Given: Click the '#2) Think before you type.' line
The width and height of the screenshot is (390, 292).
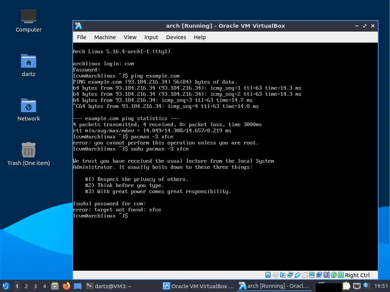Looking at the screenshot, I should [x=125, y=185].
